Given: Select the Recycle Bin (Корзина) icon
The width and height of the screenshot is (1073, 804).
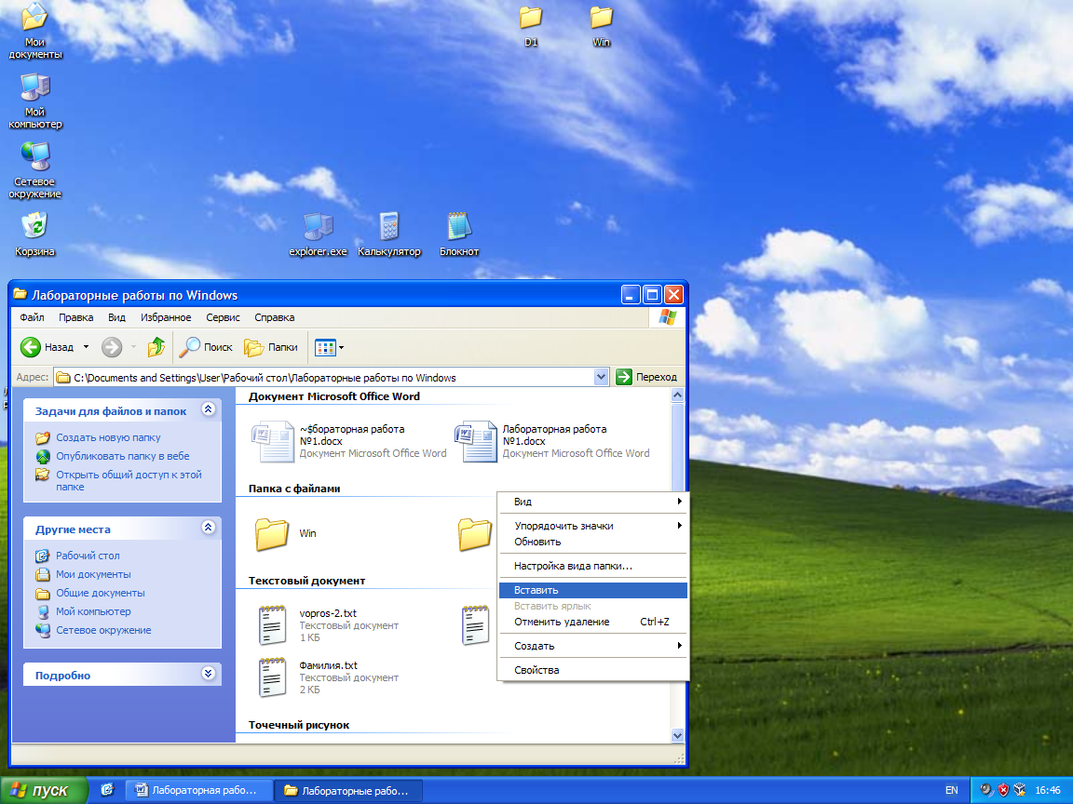Looking at the screenshot, I should tap(34, 227).
